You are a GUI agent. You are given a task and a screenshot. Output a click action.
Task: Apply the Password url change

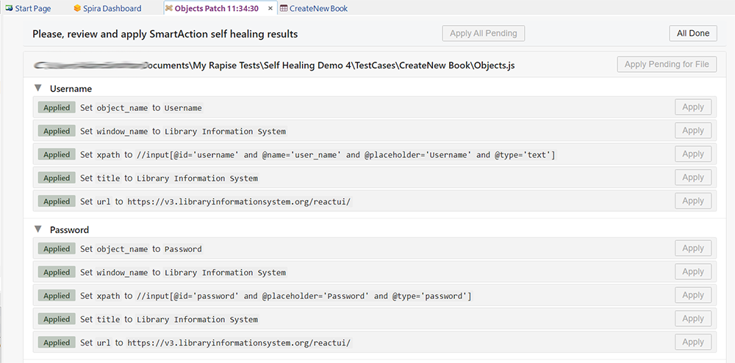coord(692,342)
